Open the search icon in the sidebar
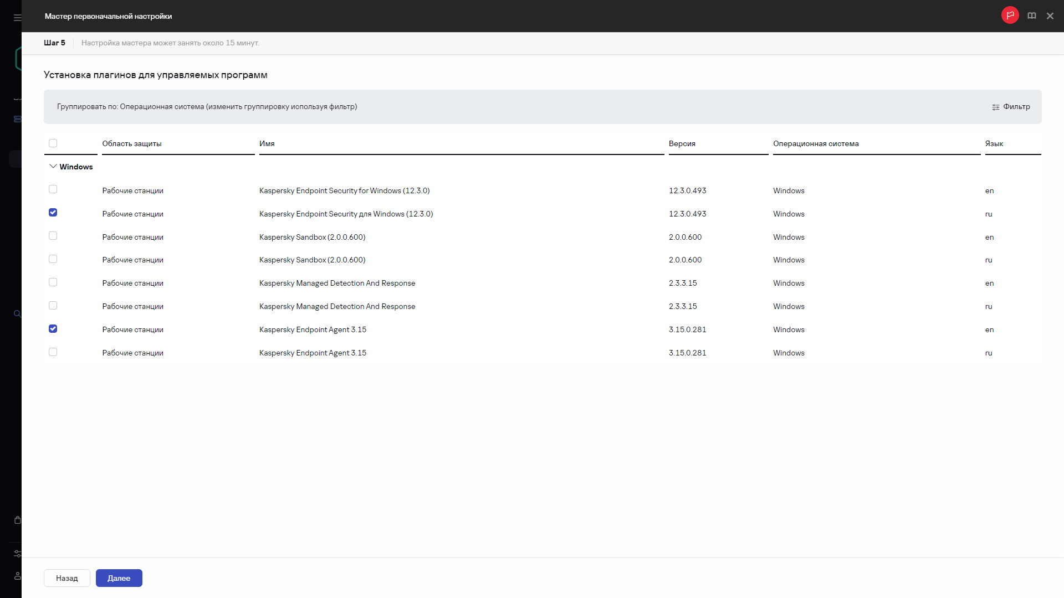The image size is (1064, 598). click(x=17, y=314)
